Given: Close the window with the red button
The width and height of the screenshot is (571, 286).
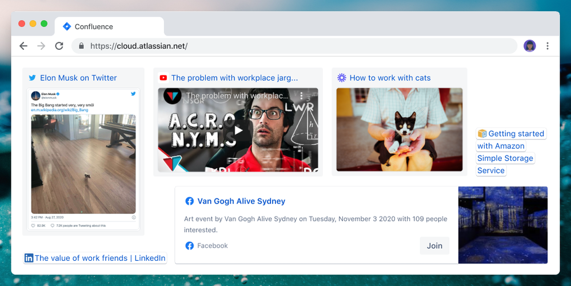Looking at the screenshot, I should 22,23.
